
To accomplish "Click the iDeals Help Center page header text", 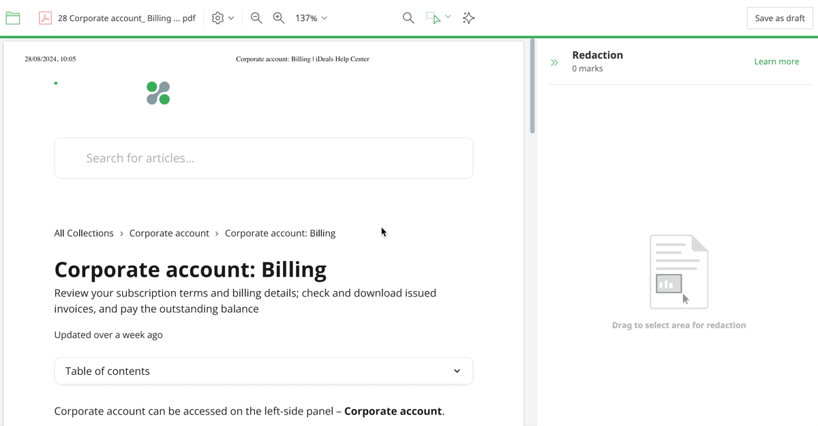I will [303, 59].
